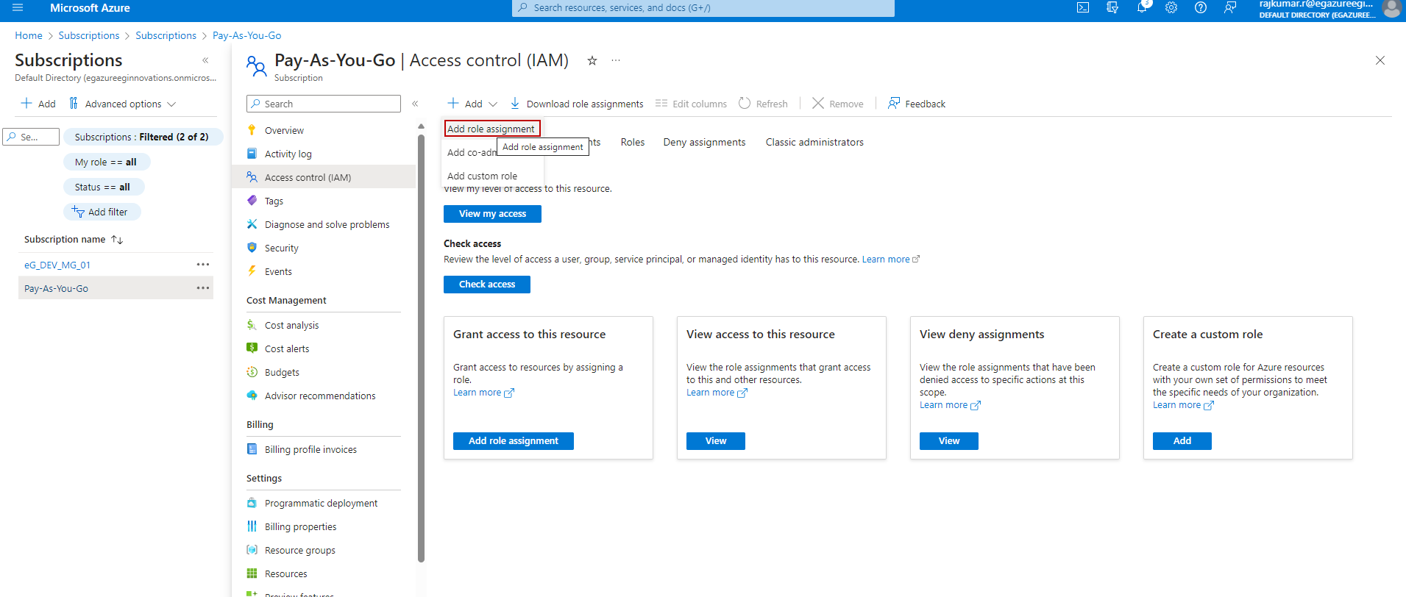Open Overview in resource menu

(284, 130)
